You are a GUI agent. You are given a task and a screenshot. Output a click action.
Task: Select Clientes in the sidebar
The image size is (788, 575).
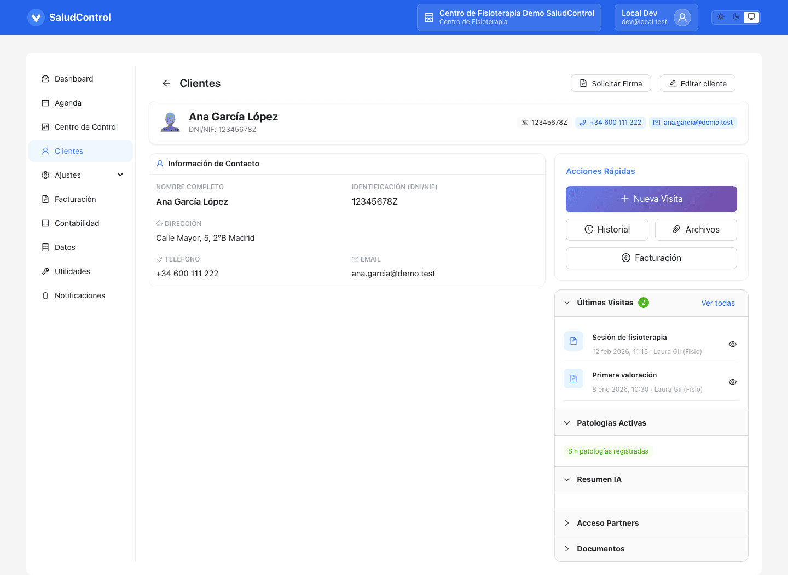click(x=80, y=151)
